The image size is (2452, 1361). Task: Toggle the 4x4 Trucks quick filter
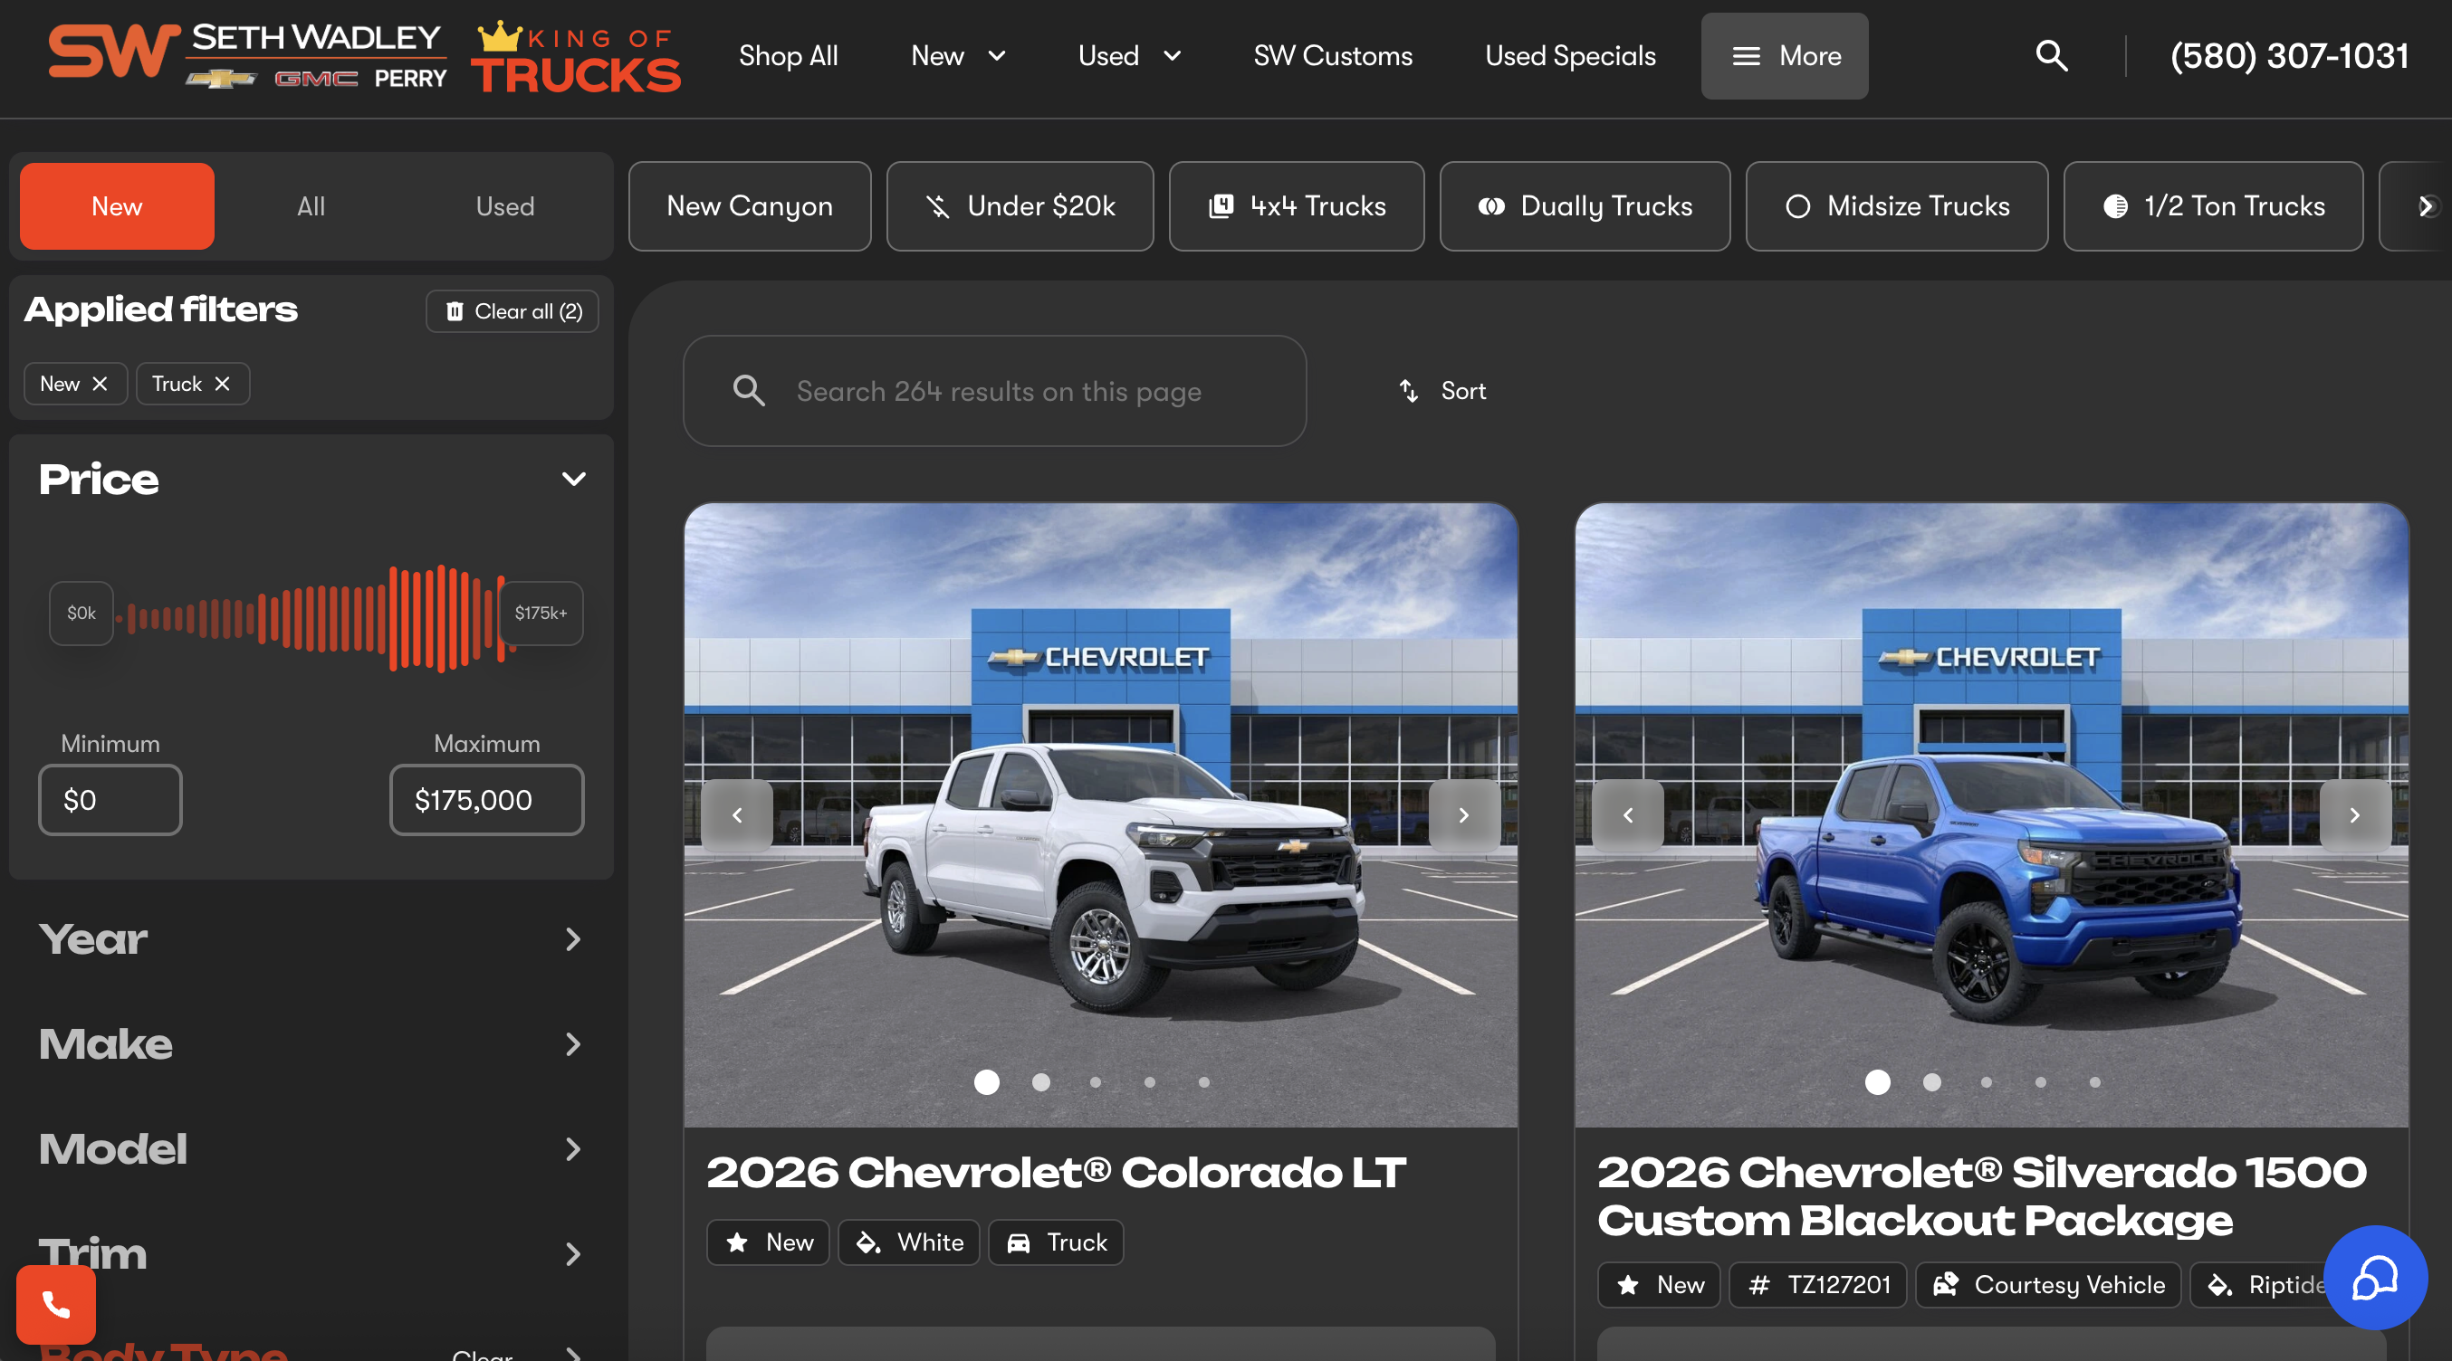[1297, 206]
